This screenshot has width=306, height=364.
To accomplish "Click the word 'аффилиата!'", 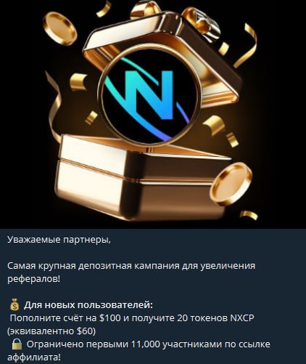I will point(34,357).
